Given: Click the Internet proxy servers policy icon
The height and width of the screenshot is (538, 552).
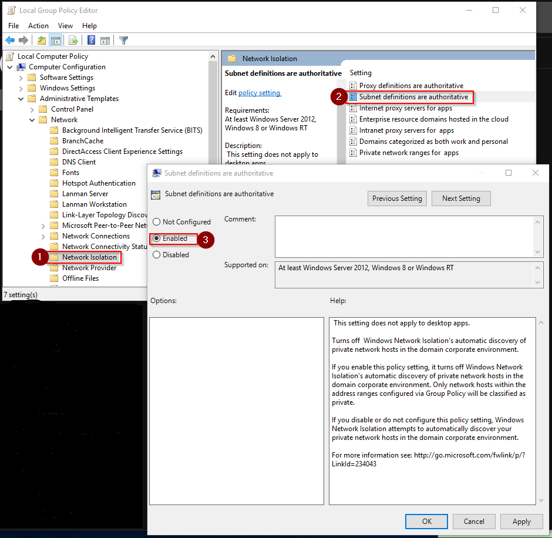Looking at the screenshot, I should [353, 108].
